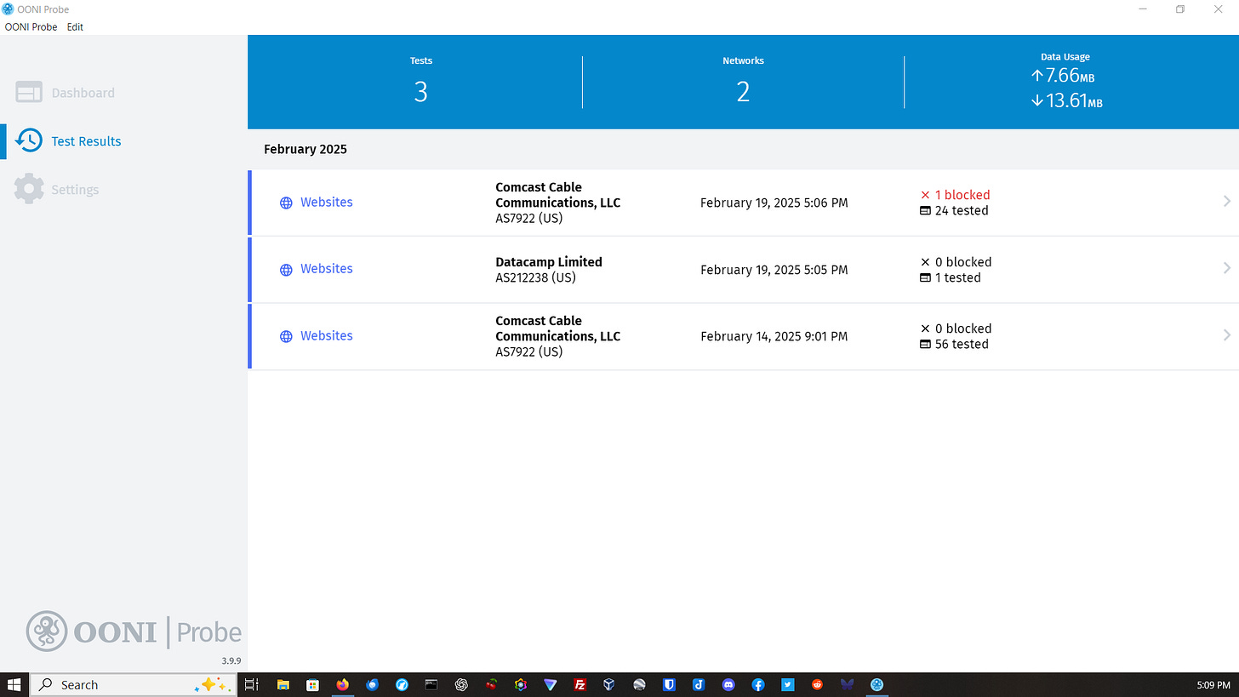1239x697 pixels.
Task: Click the '1 blocked' red text
Action: click(962, 195)
